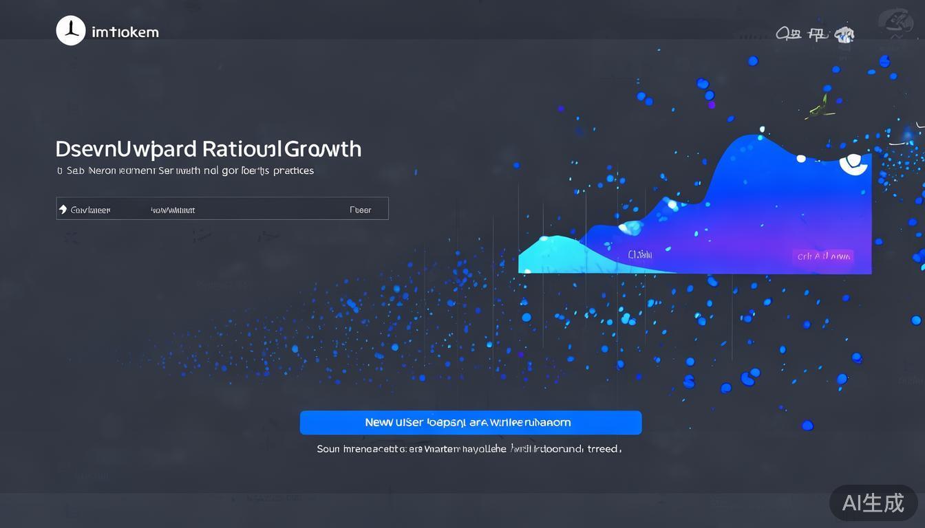This screenshot has height=528, width=925.
Task: Click the grid icon in top navigation
Action: [818, 33]
